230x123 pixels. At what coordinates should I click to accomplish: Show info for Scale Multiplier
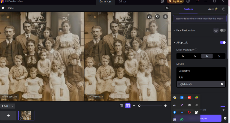click(x=196, y=50)
